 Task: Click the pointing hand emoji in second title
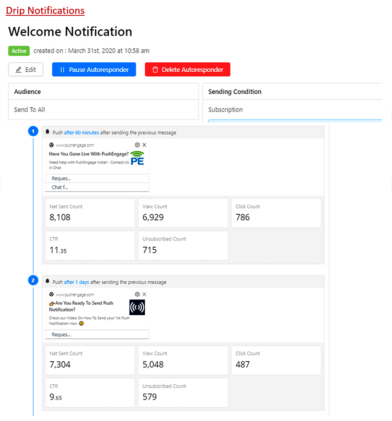(52, 303)
